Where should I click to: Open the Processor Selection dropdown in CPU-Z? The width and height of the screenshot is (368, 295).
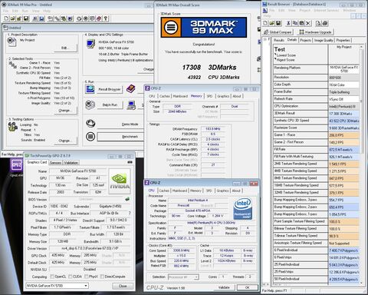pyautogui.click(x=183, y=277)
